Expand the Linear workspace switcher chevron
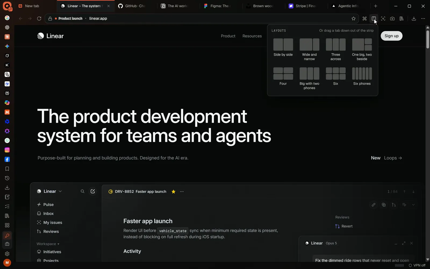430x269 pixels. pos(60,191)
